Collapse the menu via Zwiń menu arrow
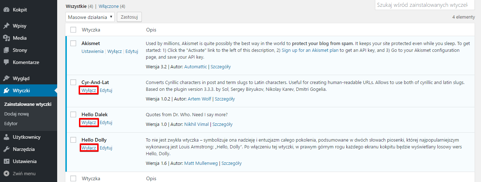This screenshot has height=182, width=481. [x=6, y=174]
